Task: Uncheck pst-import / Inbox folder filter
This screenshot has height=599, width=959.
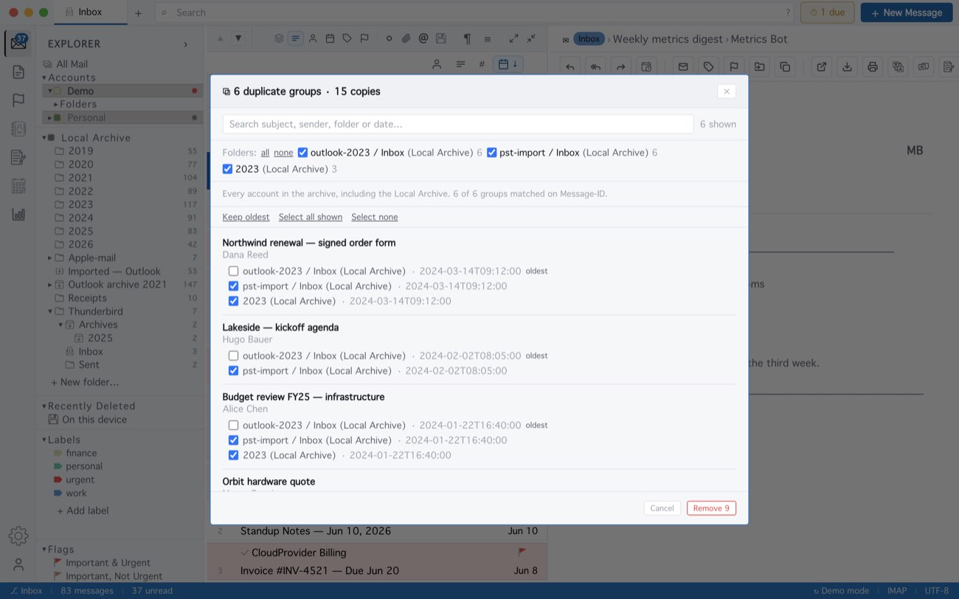Action: click(x=492, y=153)
